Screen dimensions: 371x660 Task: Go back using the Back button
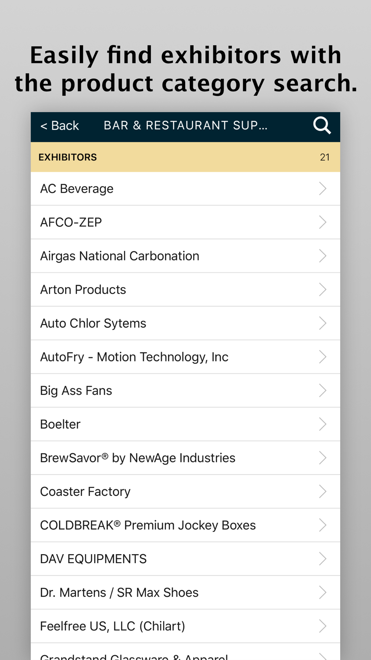click(x=60, y=126)
